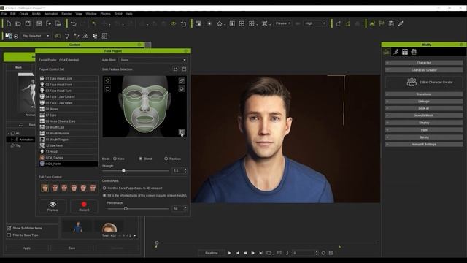467x263 pixels.
Task: Select the Replace mode radio button
Action: click(x=166, y=159)
